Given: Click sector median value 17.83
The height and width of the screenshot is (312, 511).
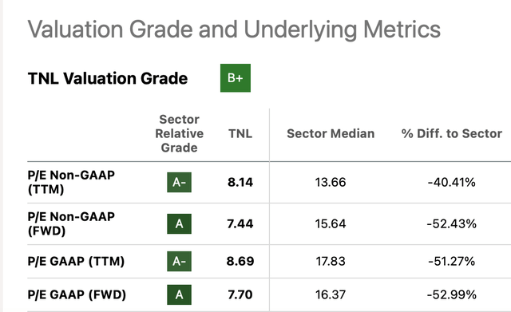Looking at the screenshot, I should (x=331, y=261).
